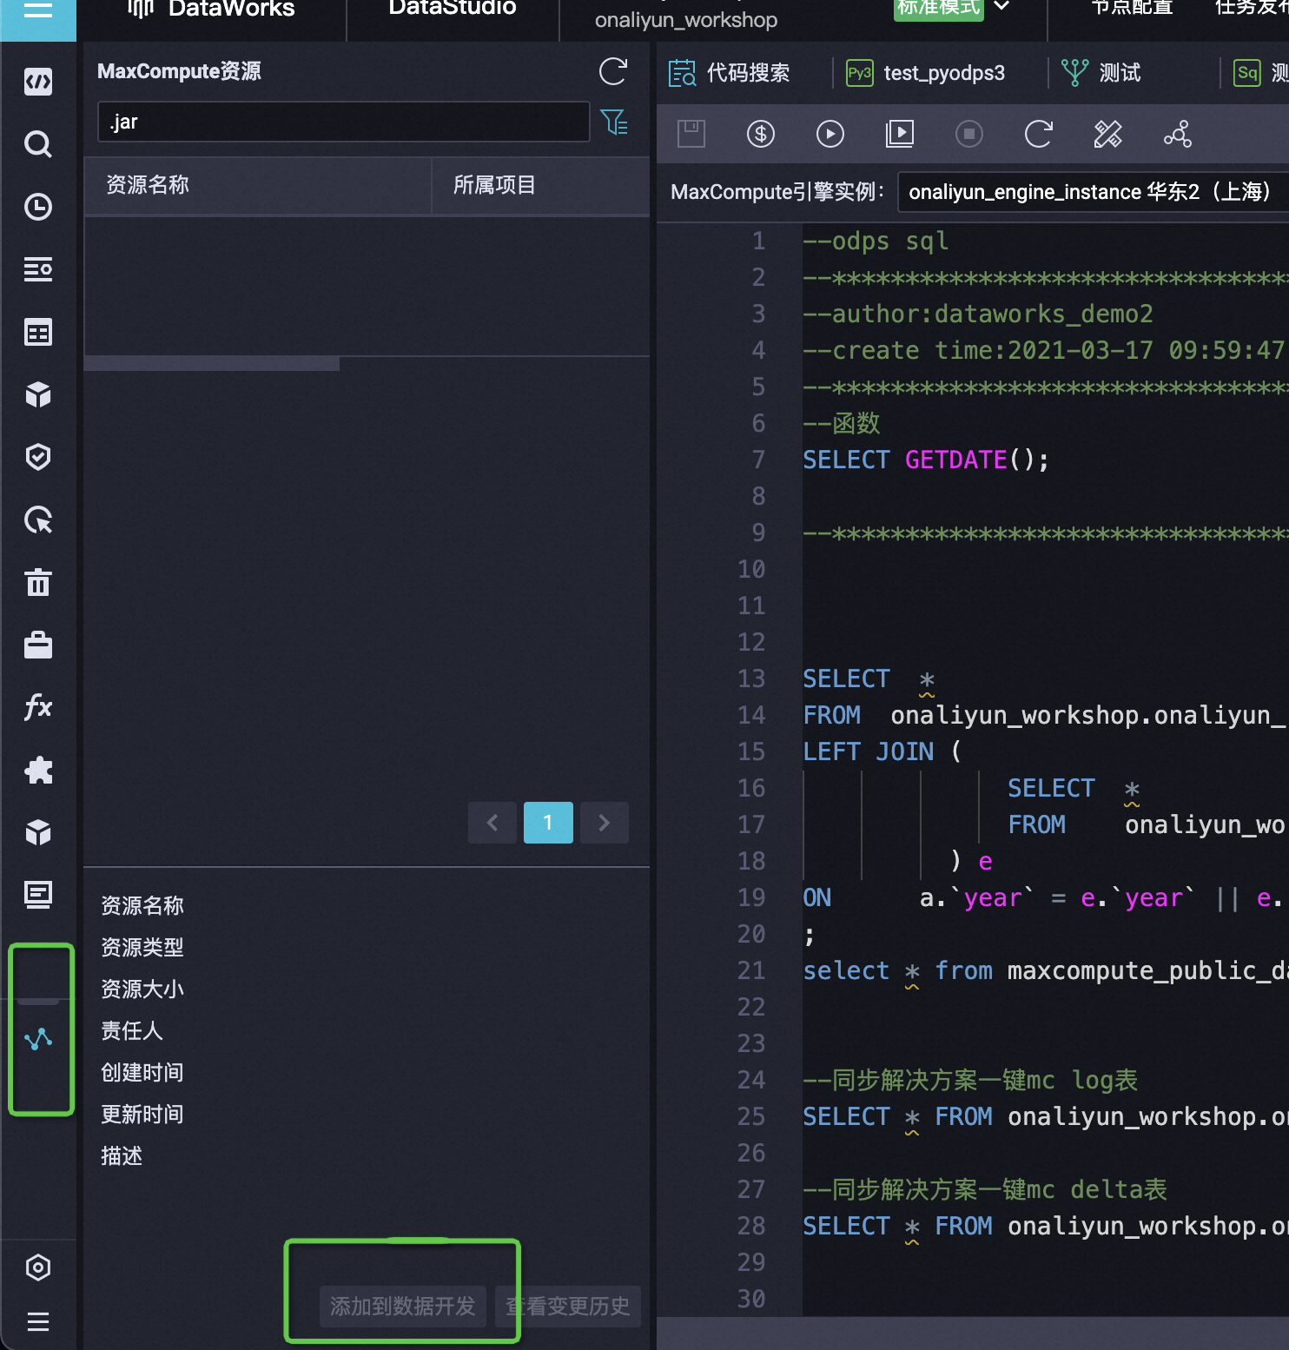The width and height of the screenshot is (1289, 1350).
Task: Open the recycle bin icon in sidebar
Action: click(x=38, y=582)
